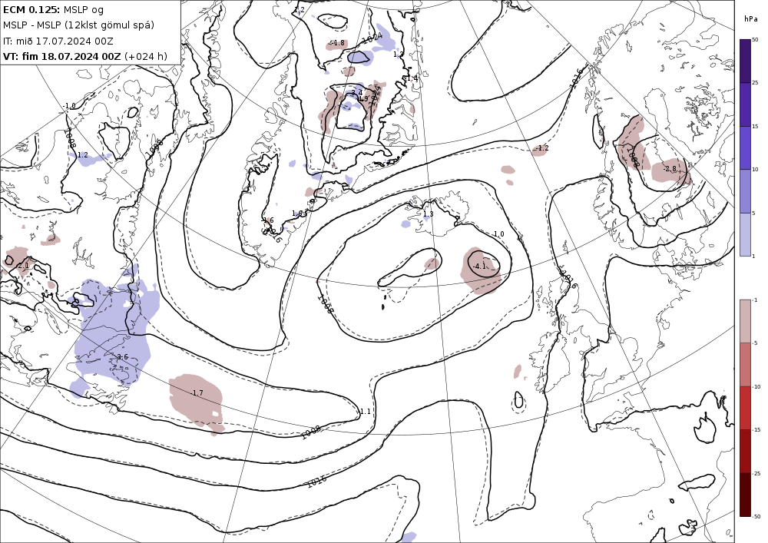Click the '-4.1' pressure difference value
768x543 pixels.
479,267
